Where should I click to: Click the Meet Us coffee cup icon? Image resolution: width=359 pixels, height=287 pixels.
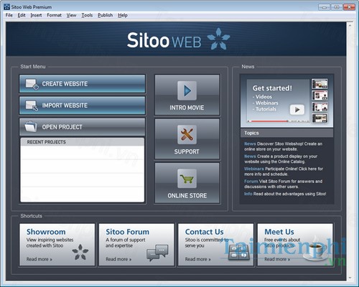tap(316, 249)
